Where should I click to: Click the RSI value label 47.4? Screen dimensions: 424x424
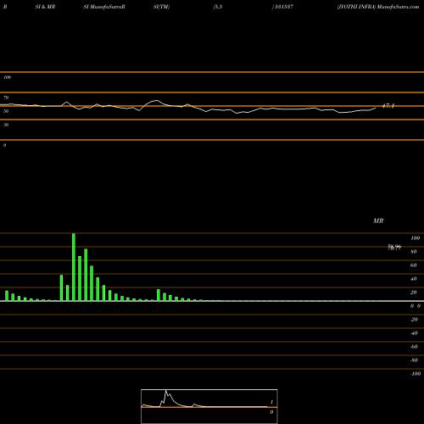pyautogui.click(x=388, y=106)
